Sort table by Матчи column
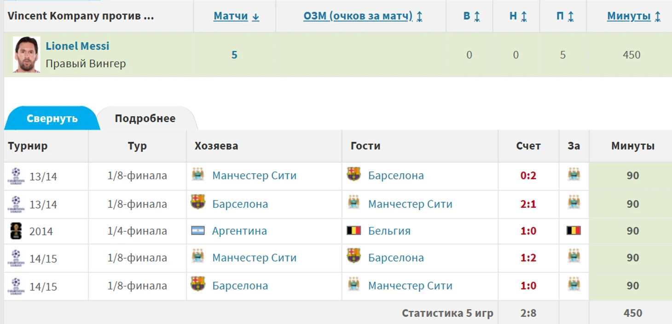 [237, 16]
